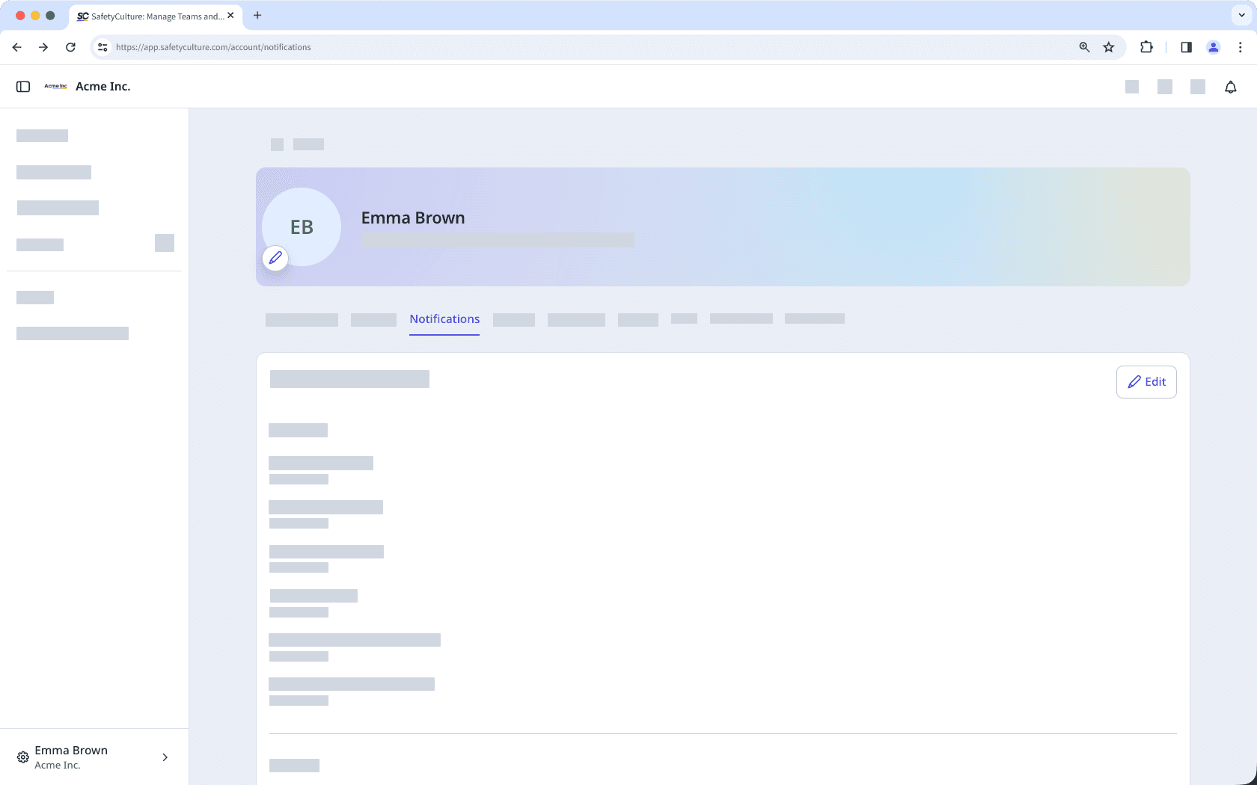
Task: Open the tab search dropdown arrow
Action: (1240, 16)
